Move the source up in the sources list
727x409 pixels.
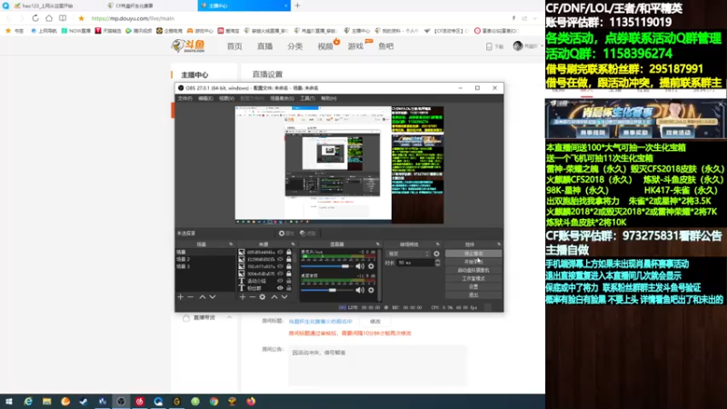(274, 297)
